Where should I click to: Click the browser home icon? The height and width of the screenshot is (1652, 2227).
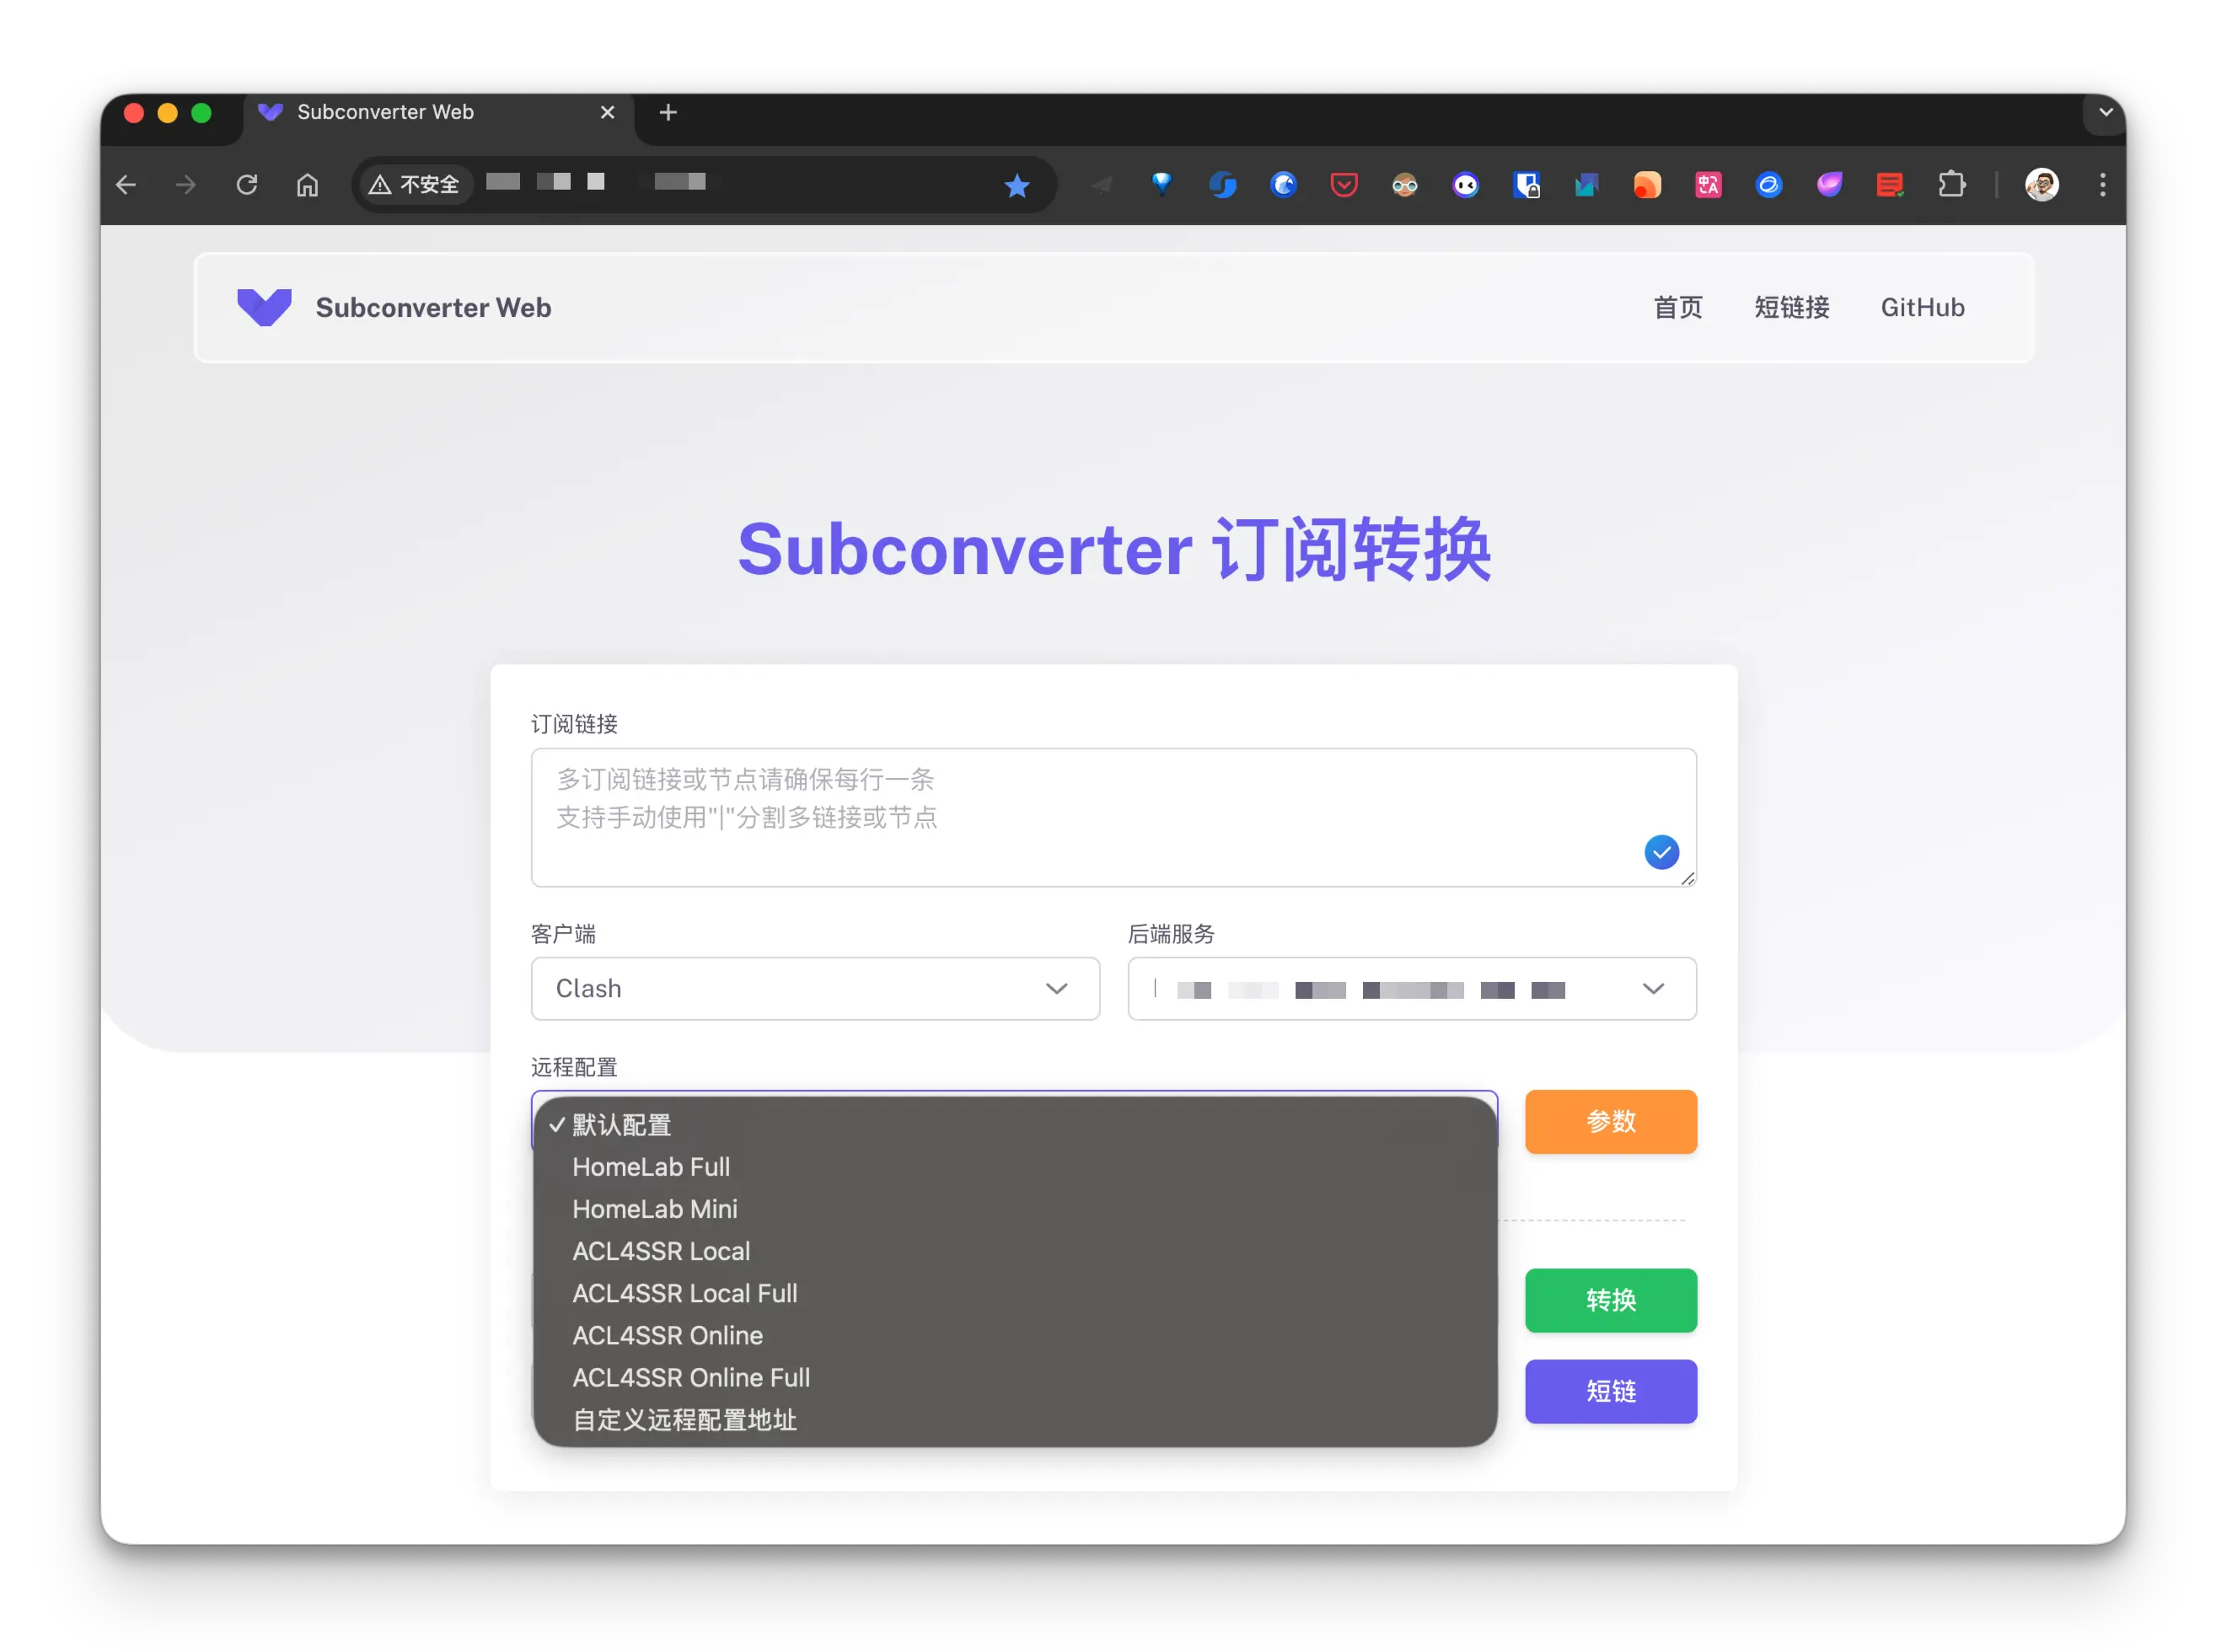pos(307,185)
